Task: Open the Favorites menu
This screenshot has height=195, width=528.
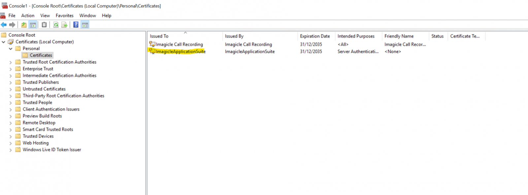Action: tap(64, 15)
